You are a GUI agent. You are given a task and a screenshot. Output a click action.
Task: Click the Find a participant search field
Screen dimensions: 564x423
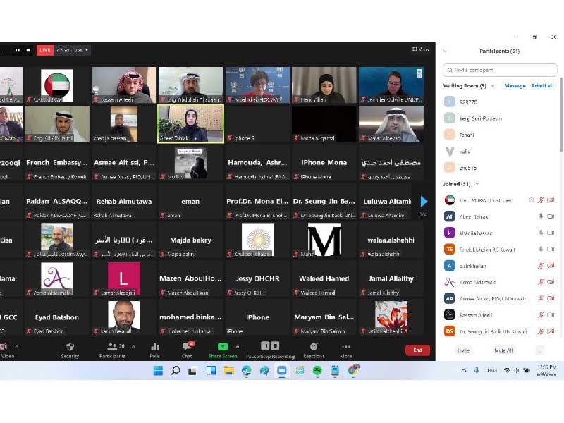point(500,70)
